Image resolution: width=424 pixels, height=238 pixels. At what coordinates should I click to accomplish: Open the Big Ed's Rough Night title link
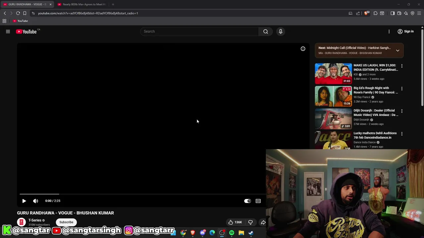(x=376, y=90)
